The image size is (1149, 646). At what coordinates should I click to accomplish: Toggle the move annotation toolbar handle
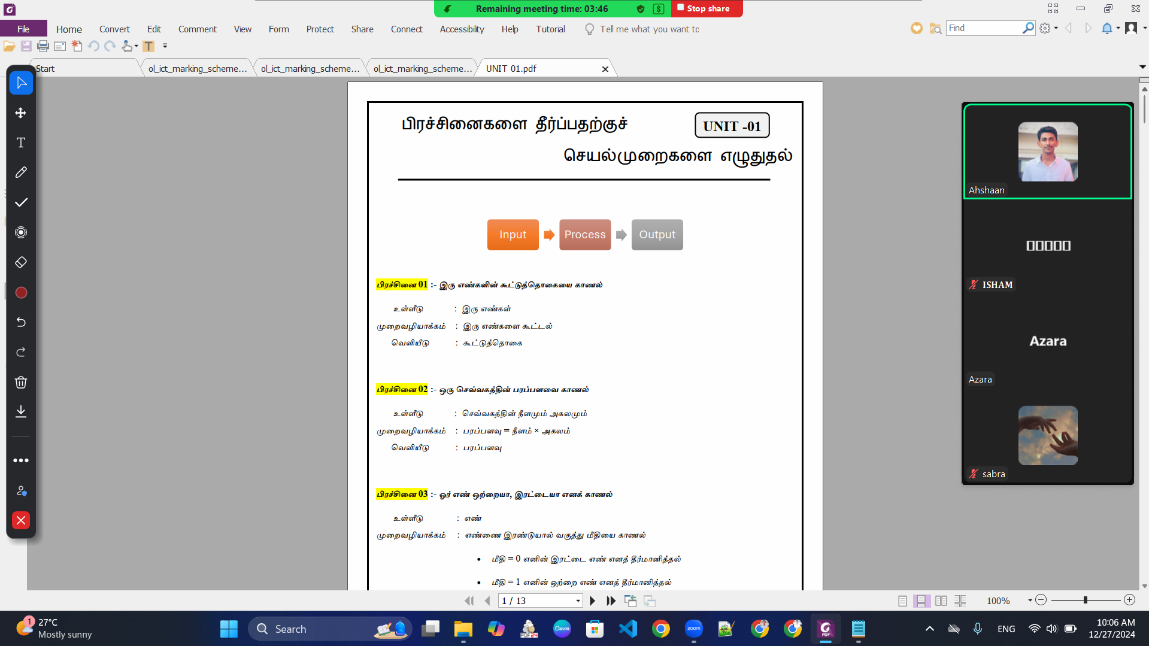tap(21, 113)
